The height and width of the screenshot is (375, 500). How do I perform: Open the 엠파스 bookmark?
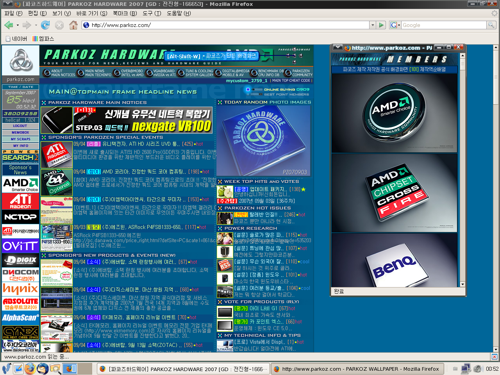pyautogui.click(x=43, y=39)
